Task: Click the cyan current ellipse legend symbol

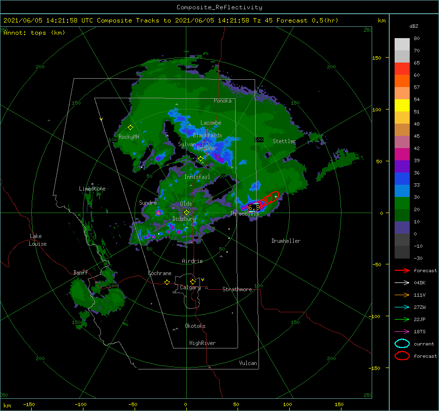Action: pos(402,344)
